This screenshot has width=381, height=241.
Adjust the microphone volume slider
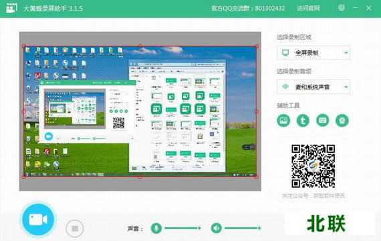point(182,228)
